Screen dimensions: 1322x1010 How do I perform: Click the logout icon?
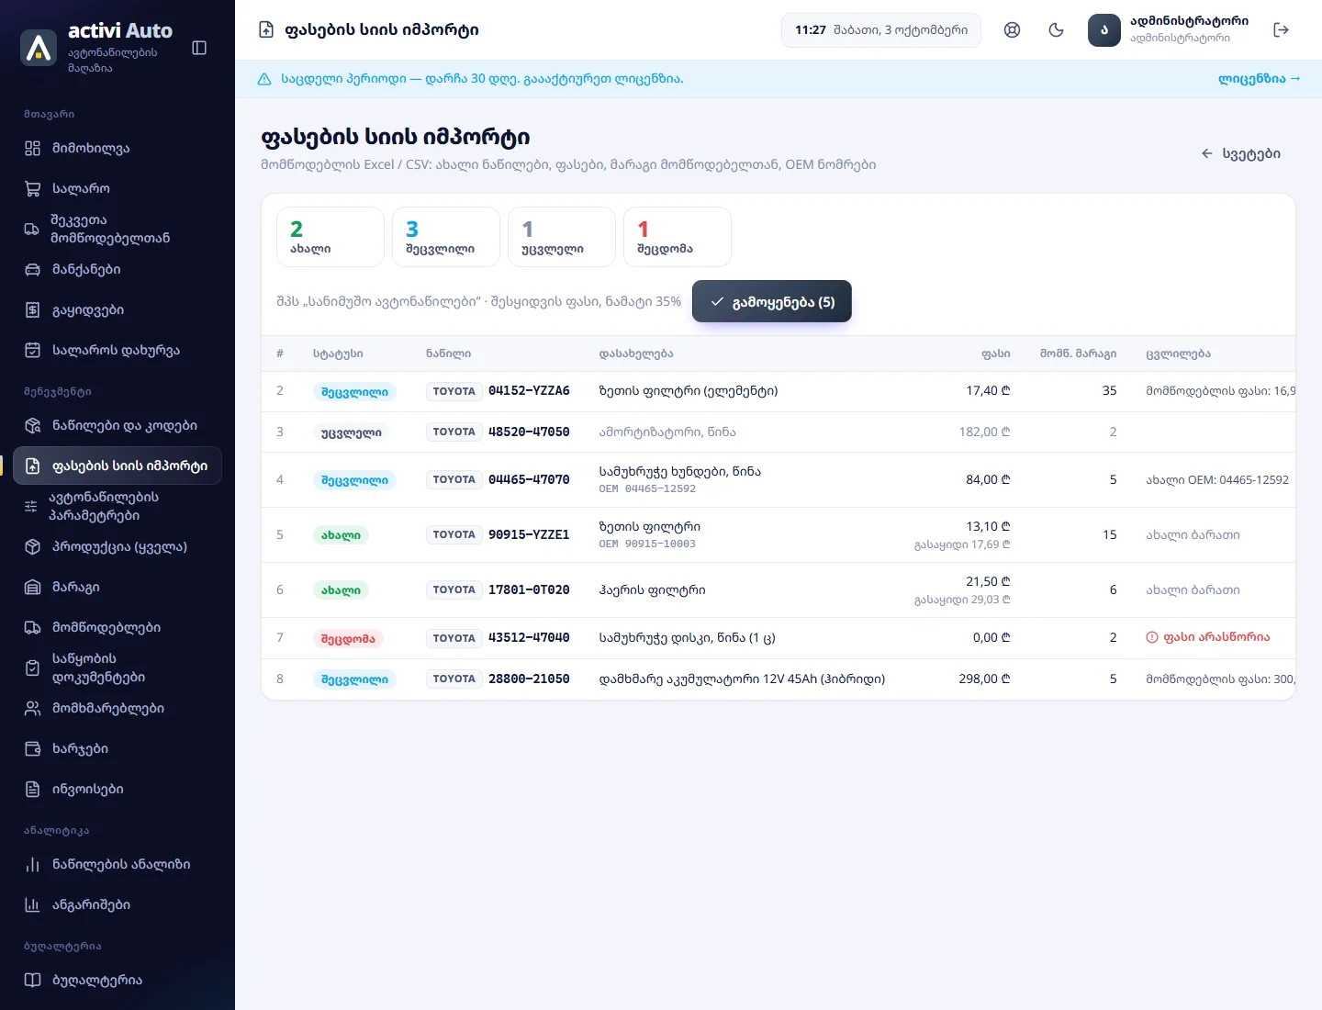[x=1282, y=29]
